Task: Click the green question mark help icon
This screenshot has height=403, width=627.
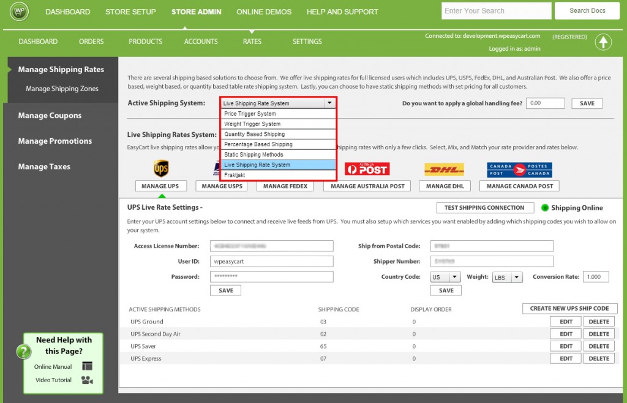Action: 24,352
